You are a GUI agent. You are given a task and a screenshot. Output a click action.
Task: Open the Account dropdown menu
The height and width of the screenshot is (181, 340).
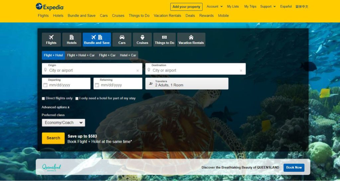point(214,7)
